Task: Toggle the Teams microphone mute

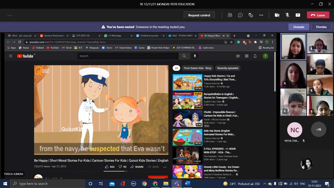Action: click(287, 15)
